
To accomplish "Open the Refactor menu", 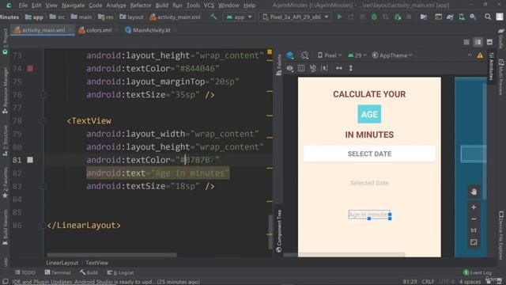I will tap(141, 6).
